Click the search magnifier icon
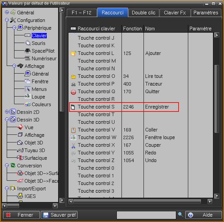Screen dimensions: 224x222 click(180, 214)
